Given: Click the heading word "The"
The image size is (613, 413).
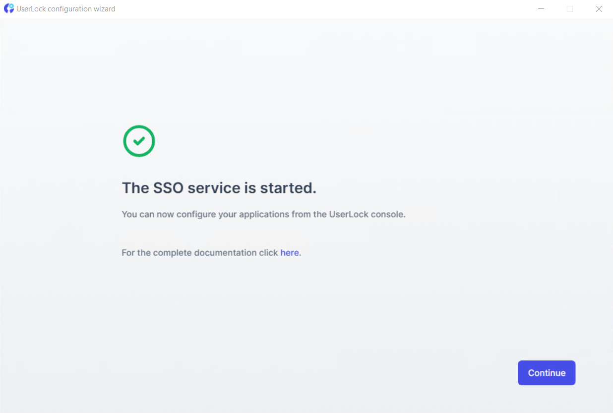Looking at the screenshot, I should coord(135,188).
